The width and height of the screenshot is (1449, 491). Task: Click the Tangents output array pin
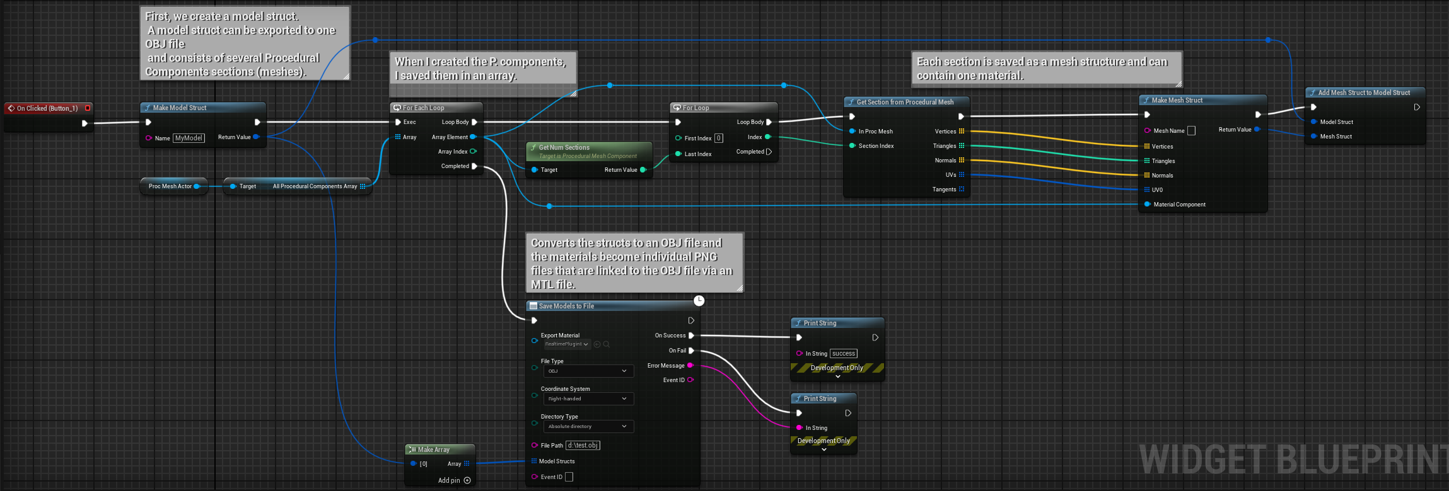point(962,189)
